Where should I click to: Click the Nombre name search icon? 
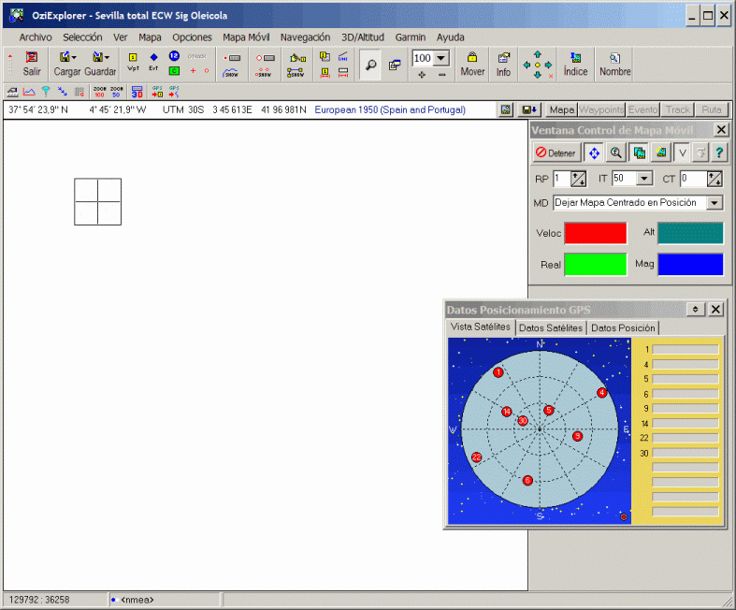(614, 63)
